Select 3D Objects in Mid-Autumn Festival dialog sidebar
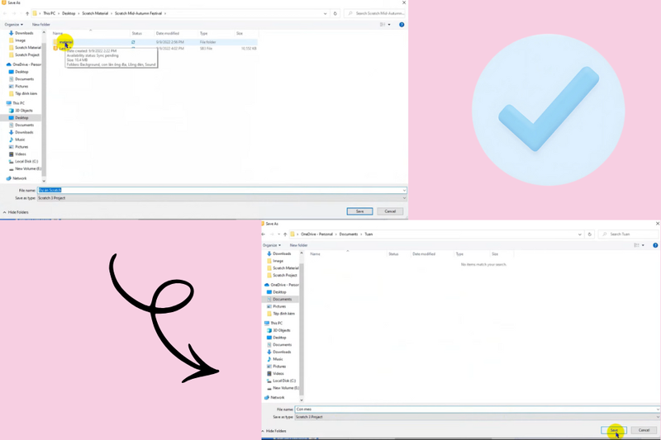The height and width of the screenshot is (440, 661). click(24, 111)
